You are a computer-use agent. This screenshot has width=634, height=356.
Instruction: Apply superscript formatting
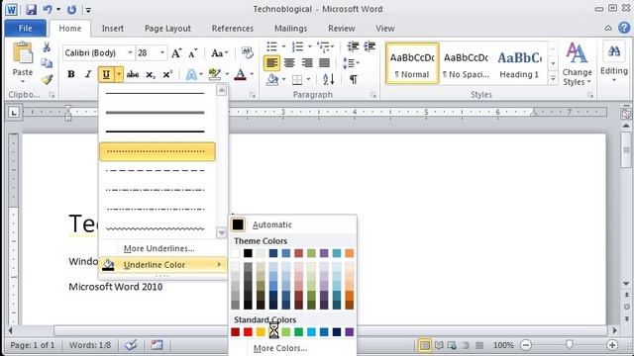167,74
